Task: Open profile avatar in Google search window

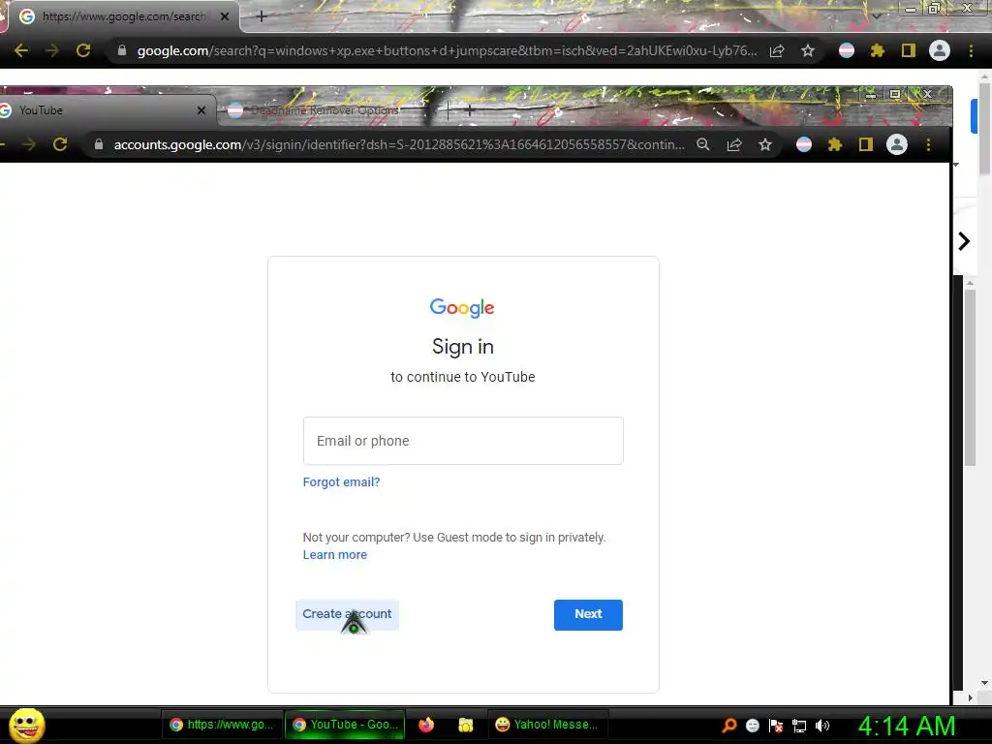Action: (940, 50)
